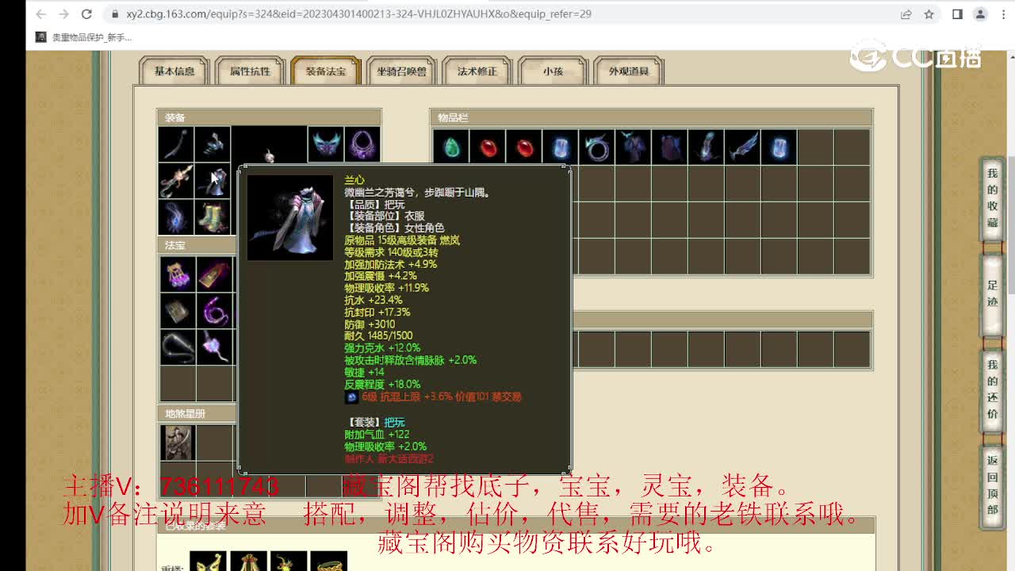Viewport: 1015px width, 571px height.
Task: Click the 法宝 section header
Action: coord(197,245)
